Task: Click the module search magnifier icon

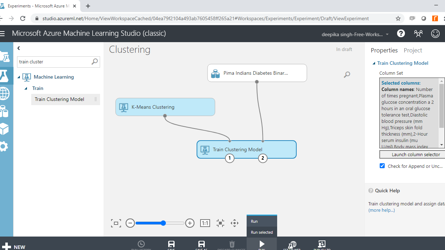Action: point(95,62)
